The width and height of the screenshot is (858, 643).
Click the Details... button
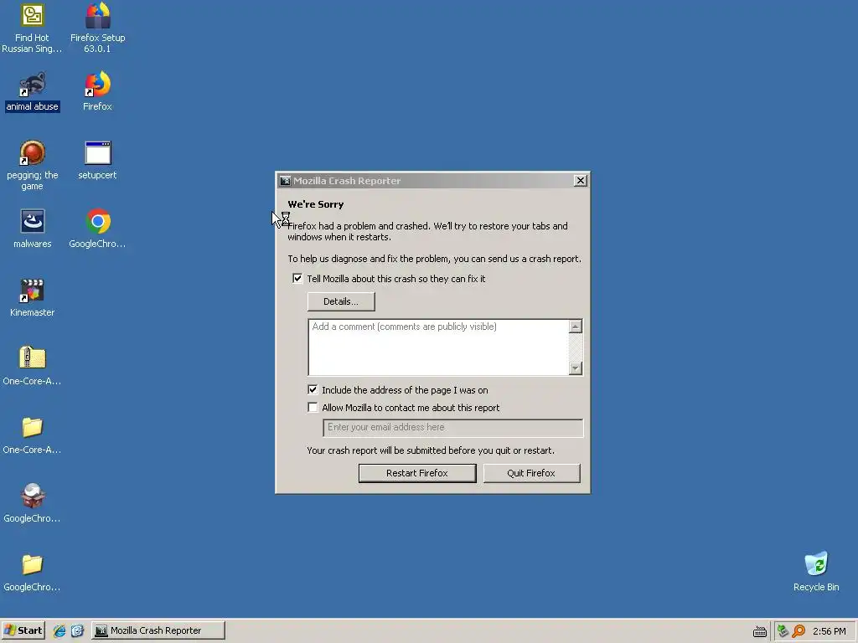click(x=341, y=301)
